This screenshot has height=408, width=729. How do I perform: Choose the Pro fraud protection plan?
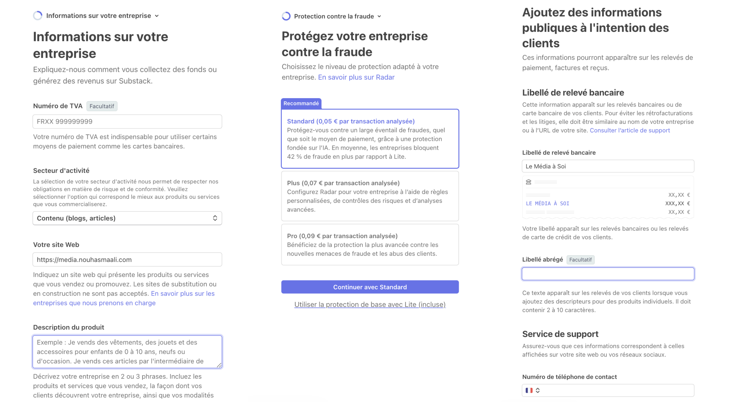tap(370, 245)
